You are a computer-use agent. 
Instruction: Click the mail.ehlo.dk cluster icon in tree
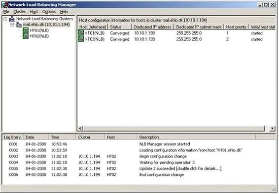pos(19,25)
